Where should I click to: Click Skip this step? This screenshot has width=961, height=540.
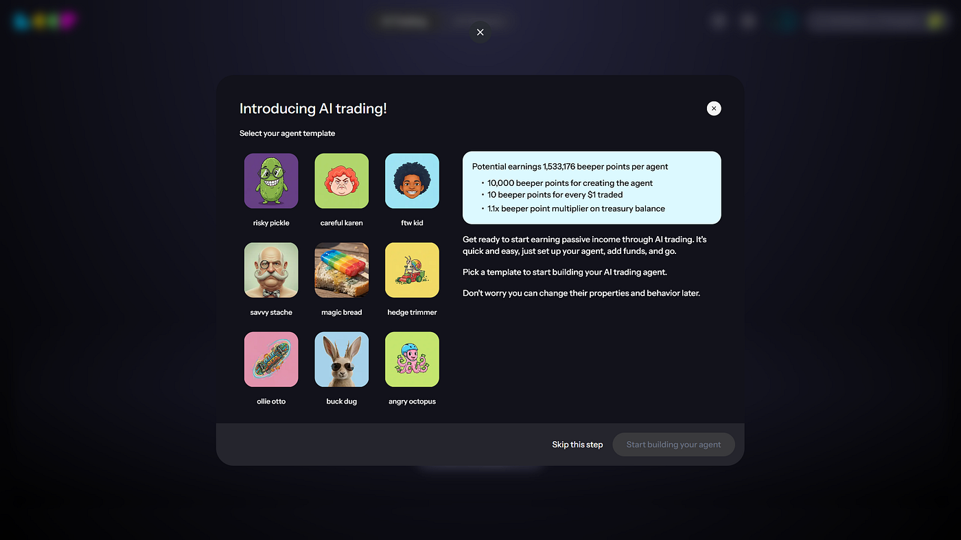point(577,445)
